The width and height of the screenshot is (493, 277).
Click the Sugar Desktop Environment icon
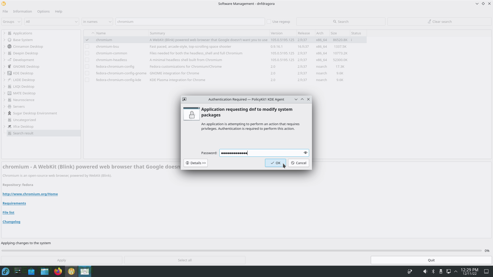(10, 113)
